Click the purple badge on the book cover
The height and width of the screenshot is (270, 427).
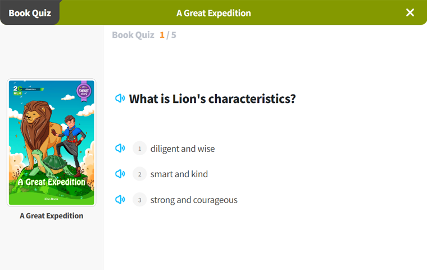pos(84,90)
